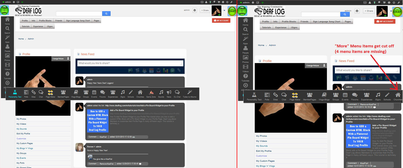Image resolution: width=403 pixels, height=168 pixels.
Task: Click MY ACCOUNT button in right screenshot
Action: (x=385, y=21)
